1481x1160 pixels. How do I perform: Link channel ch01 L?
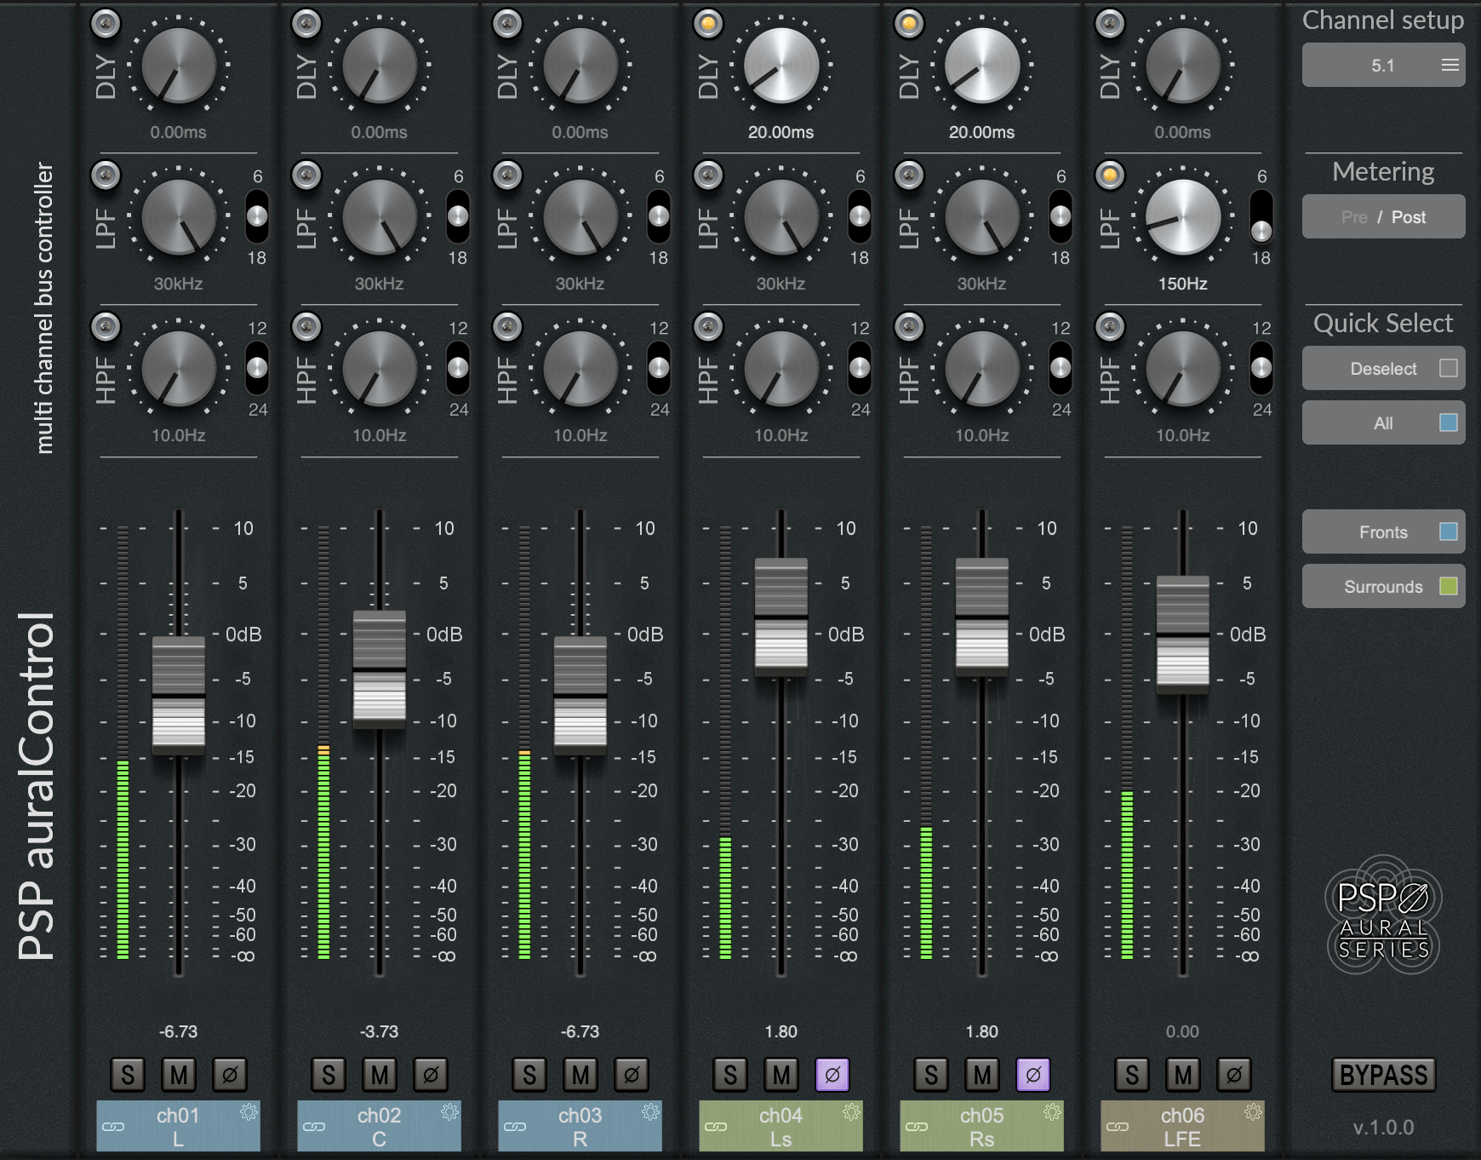[x=114, y=1126]
